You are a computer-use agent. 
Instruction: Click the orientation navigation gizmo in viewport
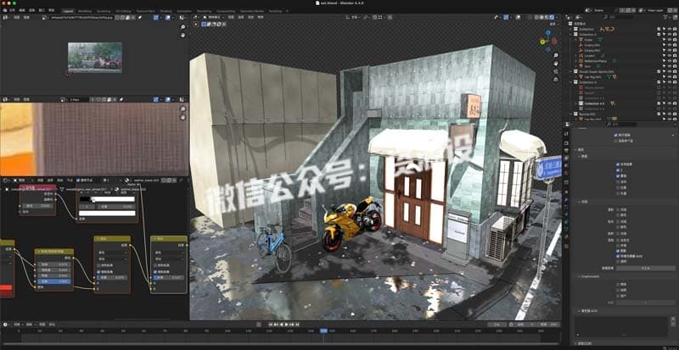tap(547, 39)
